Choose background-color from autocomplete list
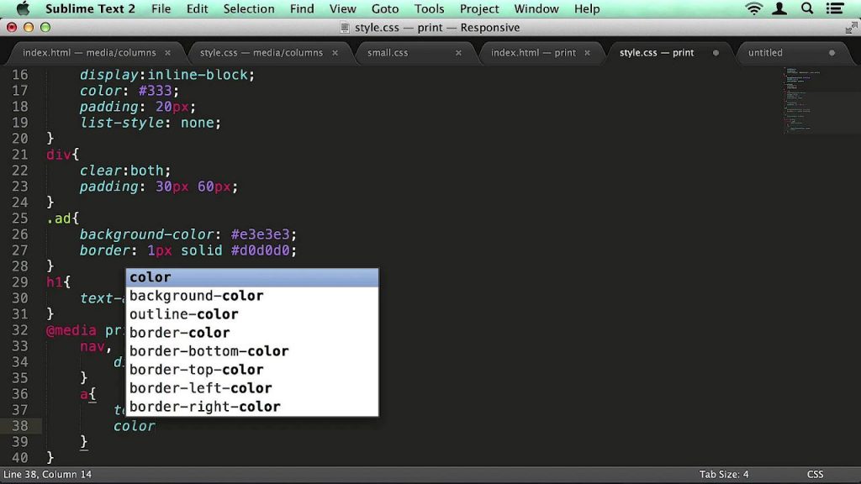The height and width of the screenshot is (484, 861). [x=196, y=296]
